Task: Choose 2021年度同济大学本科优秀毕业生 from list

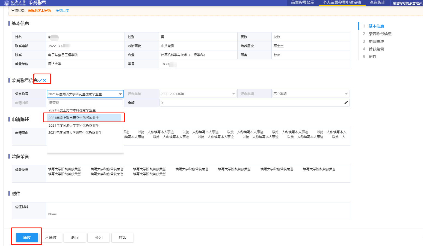Action: point(74,126)
